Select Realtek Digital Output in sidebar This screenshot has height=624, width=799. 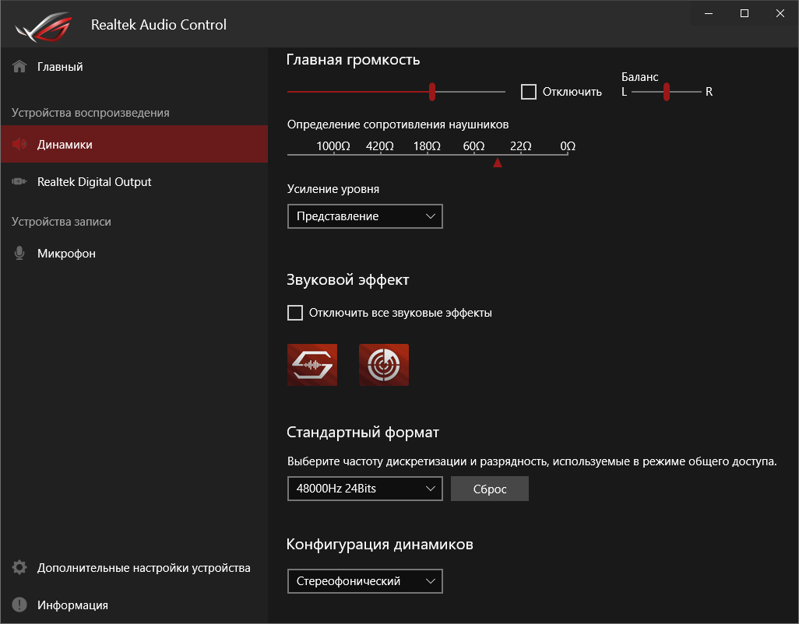coord(94,182)
